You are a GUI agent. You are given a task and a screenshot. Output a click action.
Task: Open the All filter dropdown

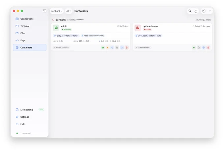tap(69, 11)
